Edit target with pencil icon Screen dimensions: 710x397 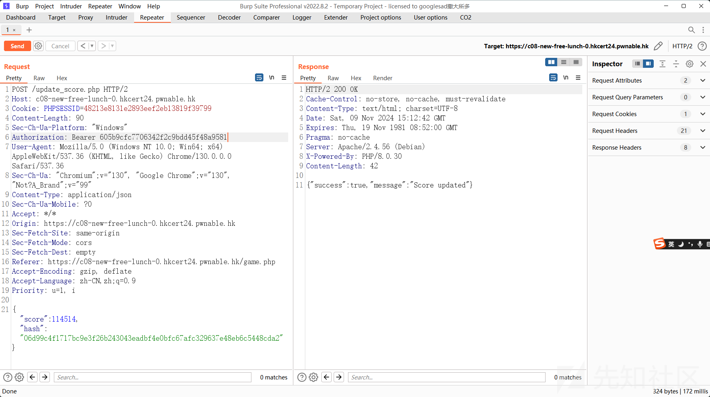pyautogui.click(x=658, y=46)
